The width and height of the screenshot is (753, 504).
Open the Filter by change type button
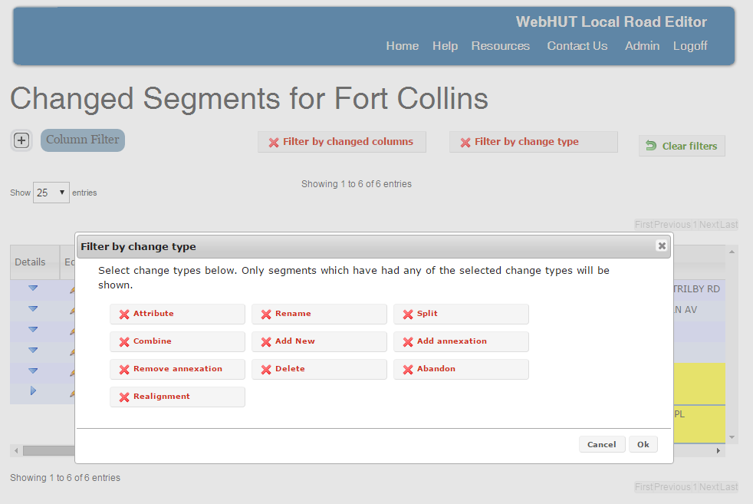tap(533, 142)
